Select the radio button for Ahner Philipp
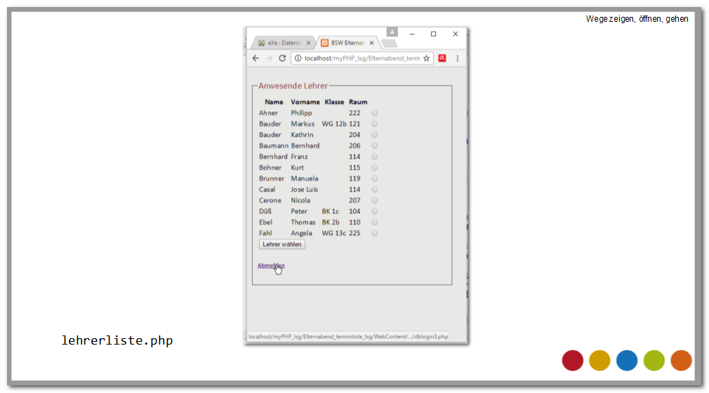The width and height of the screenshot is (709, 393). point(375,113)
